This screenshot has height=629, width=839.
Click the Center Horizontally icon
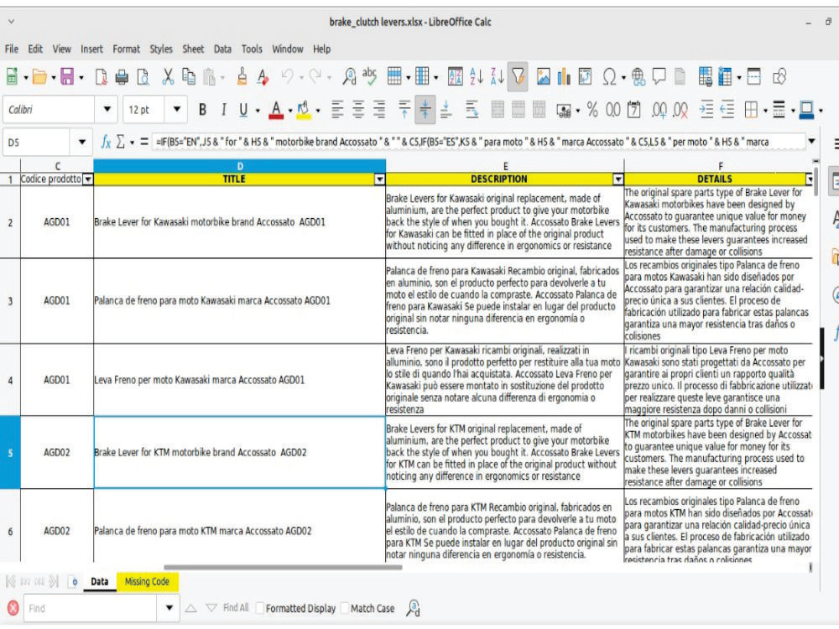click(x=358, y=110)
